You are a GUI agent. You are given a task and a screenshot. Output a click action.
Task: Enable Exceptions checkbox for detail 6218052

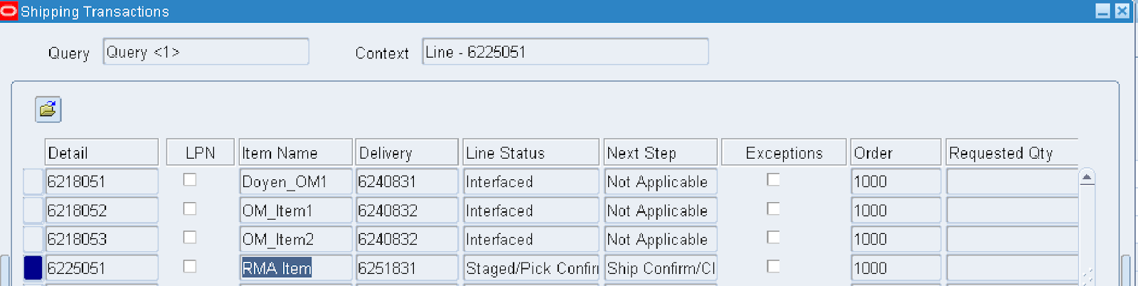(773, 208)
